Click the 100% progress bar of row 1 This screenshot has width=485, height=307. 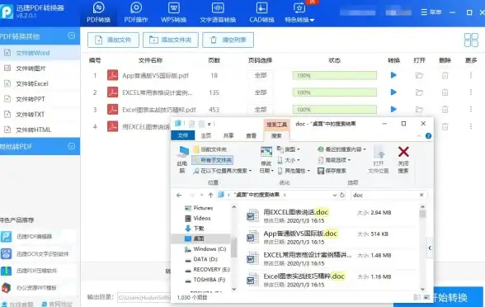click(x=335, y=76)
